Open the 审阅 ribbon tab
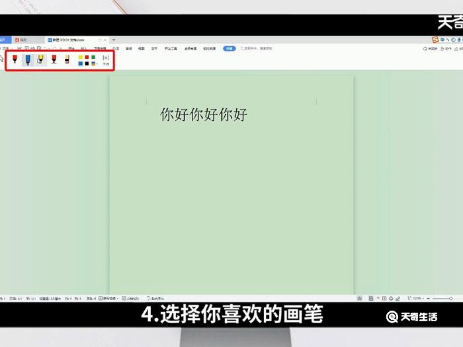 coord(129,49)
